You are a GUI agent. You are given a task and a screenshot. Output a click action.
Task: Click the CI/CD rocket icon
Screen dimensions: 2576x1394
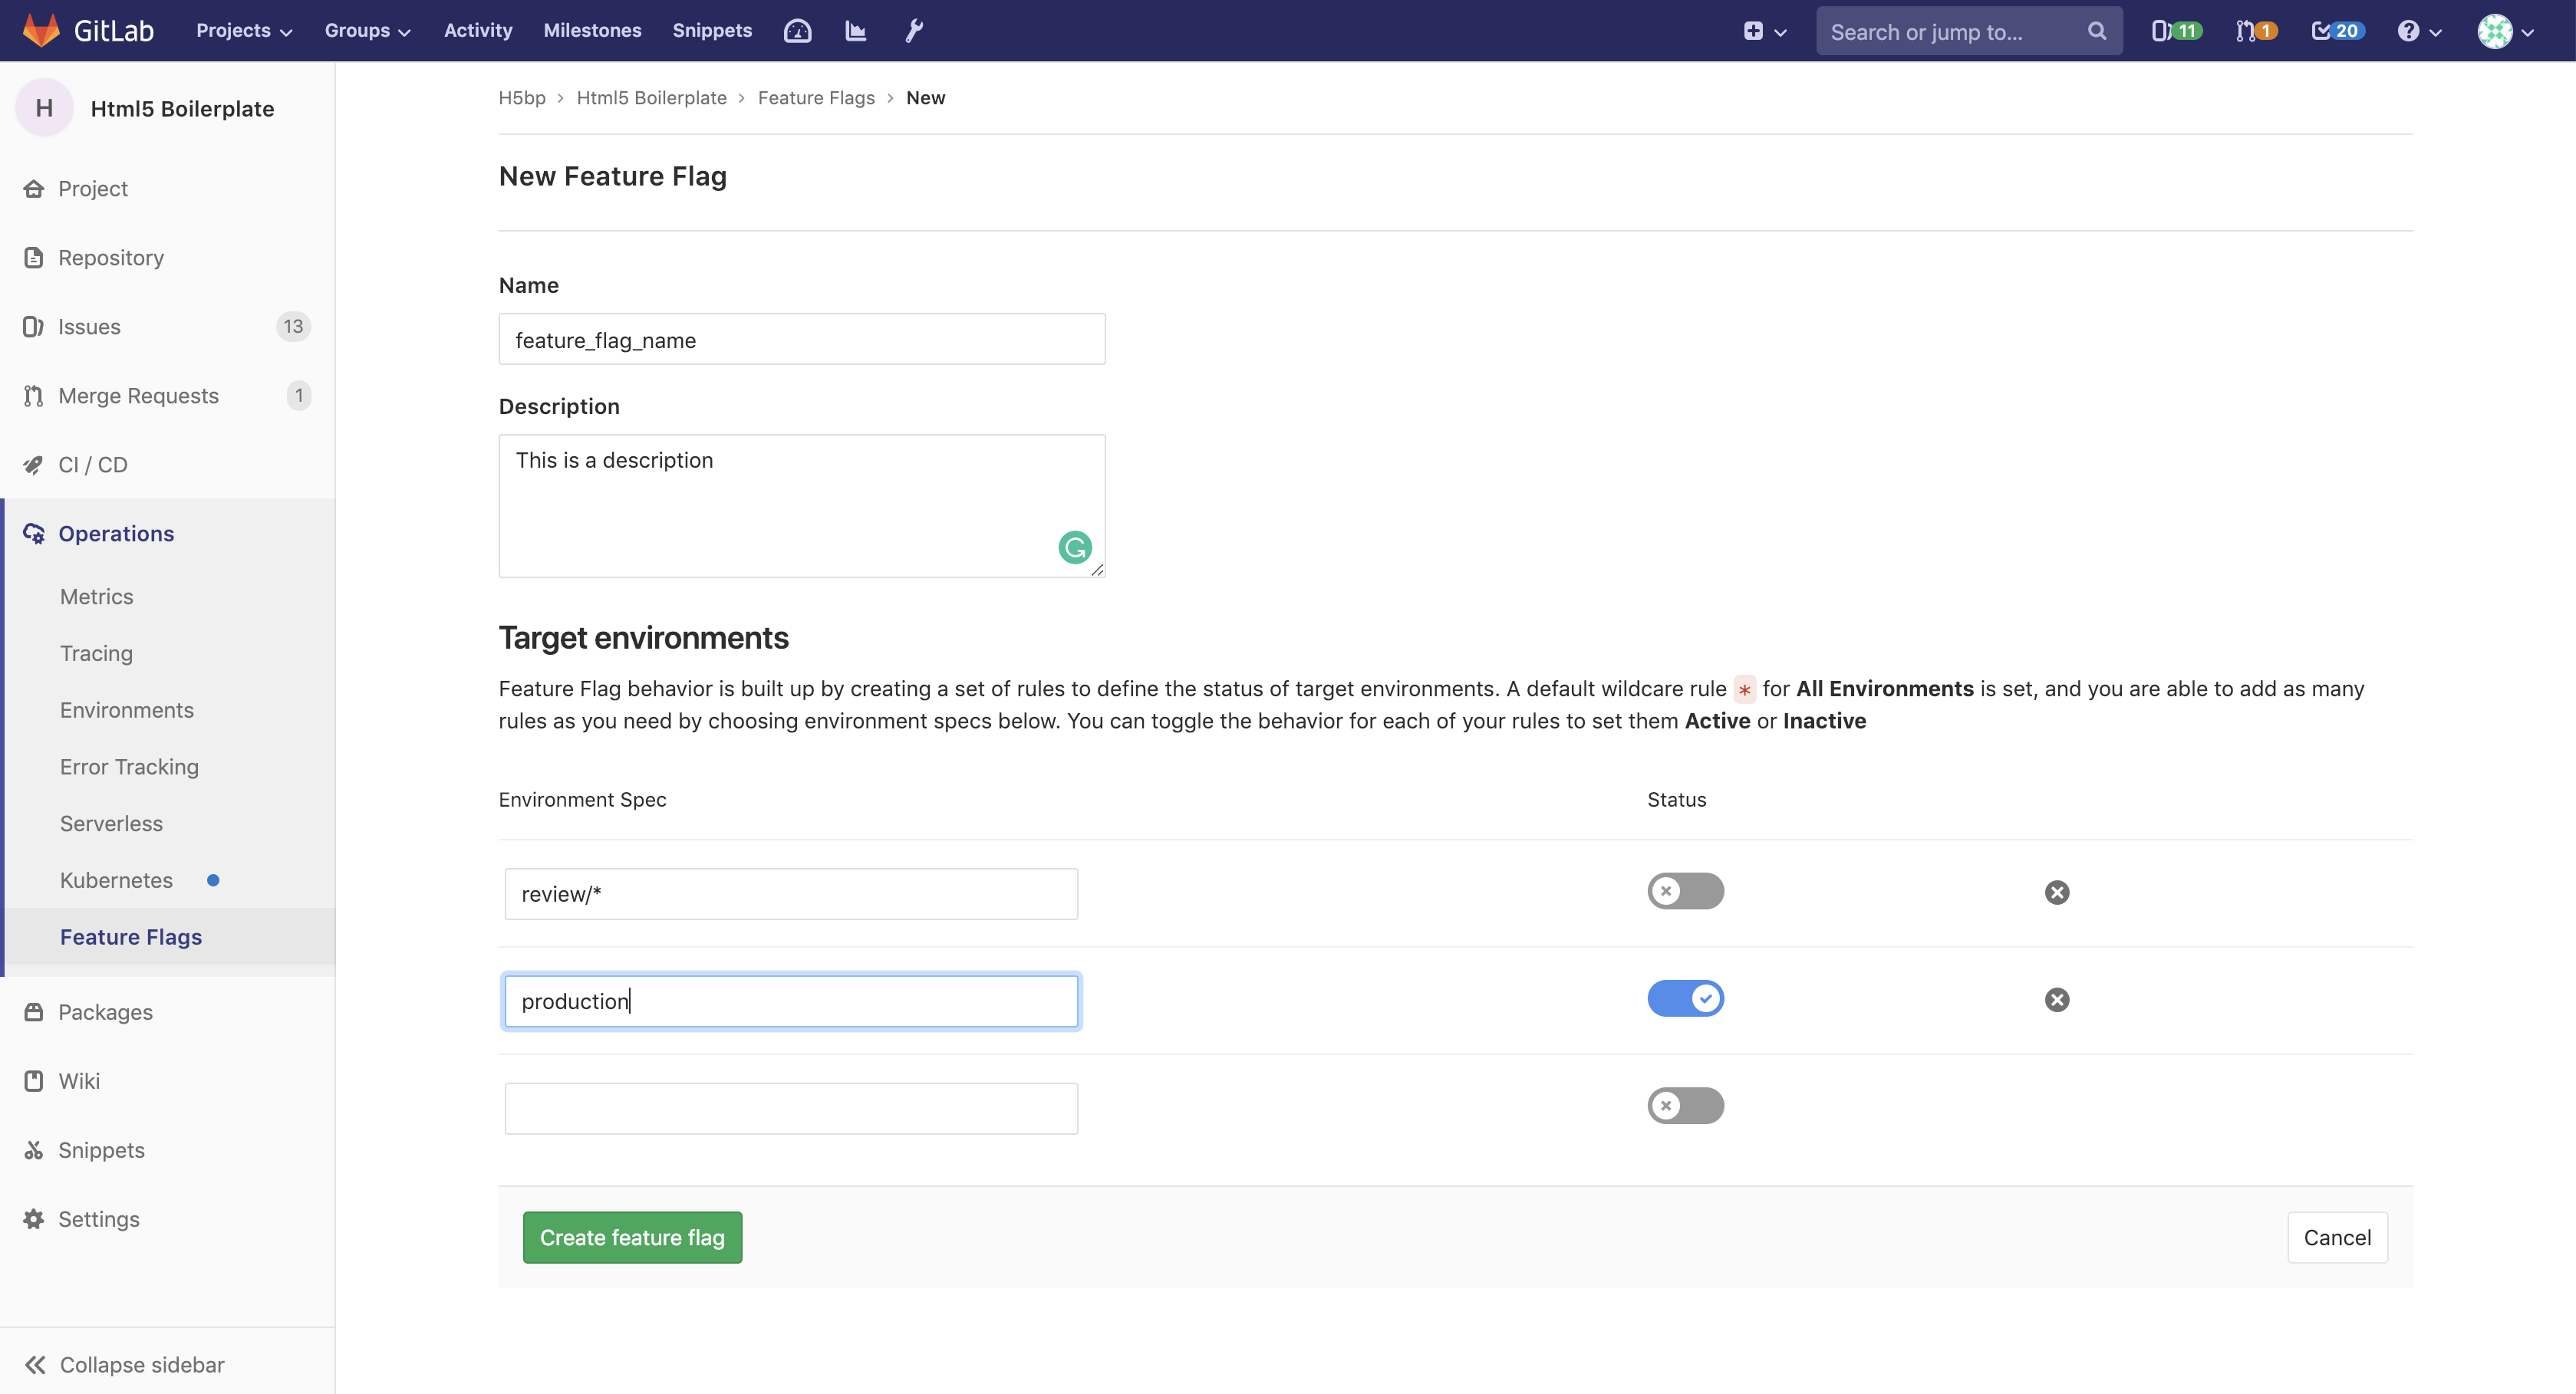(x=33, y=464)
